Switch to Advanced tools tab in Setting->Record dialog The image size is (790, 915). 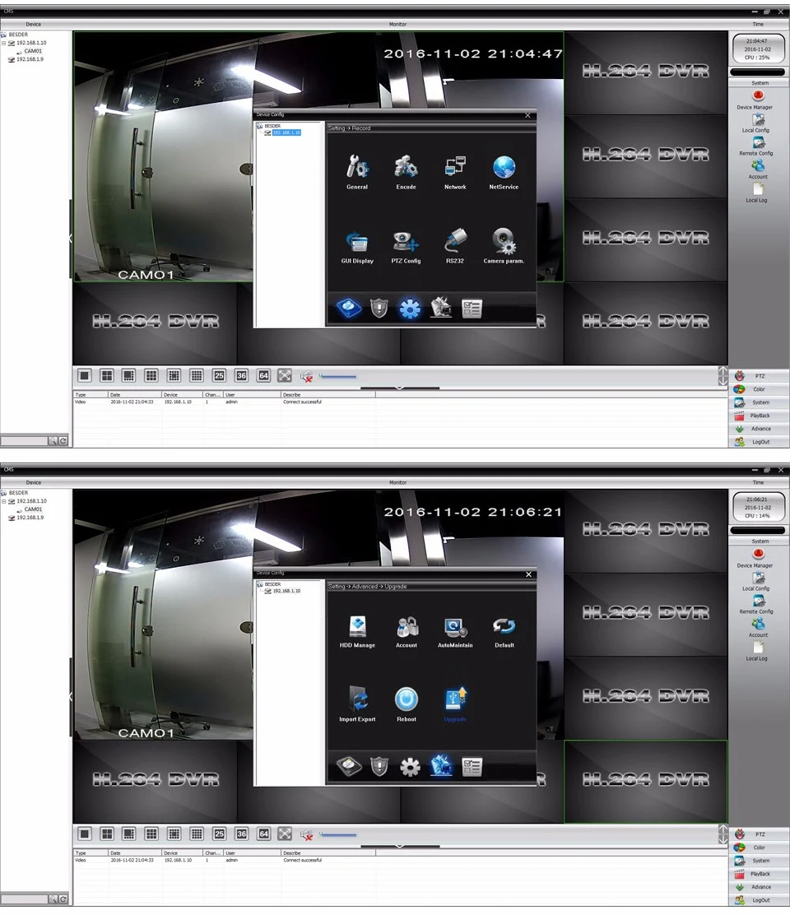[441, 308]
